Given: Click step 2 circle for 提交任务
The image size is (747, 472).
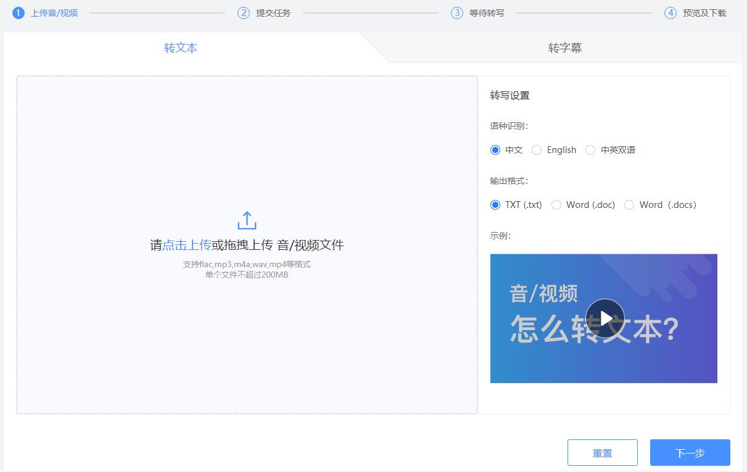Looking at the screenshot, I should 244,13.
